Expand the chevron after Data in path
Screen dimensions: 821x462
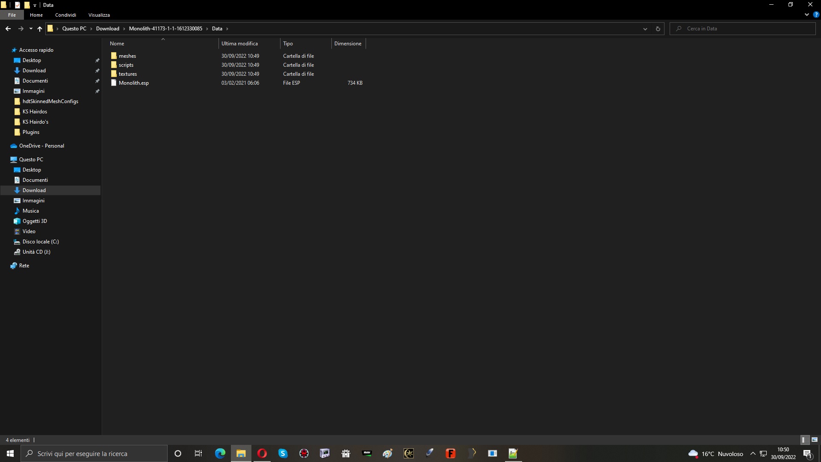coord(227,29)
